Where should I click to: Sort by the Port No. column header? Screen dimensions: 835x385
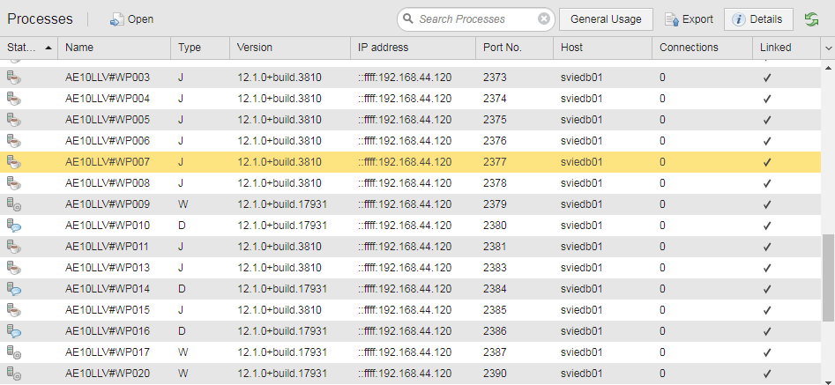pos(514,48)
